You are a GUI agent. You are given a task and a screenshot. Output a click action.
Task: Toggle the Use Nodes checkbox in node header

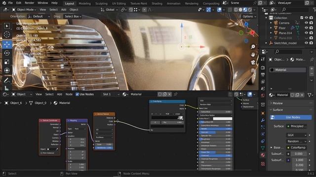tap(77, 94)
